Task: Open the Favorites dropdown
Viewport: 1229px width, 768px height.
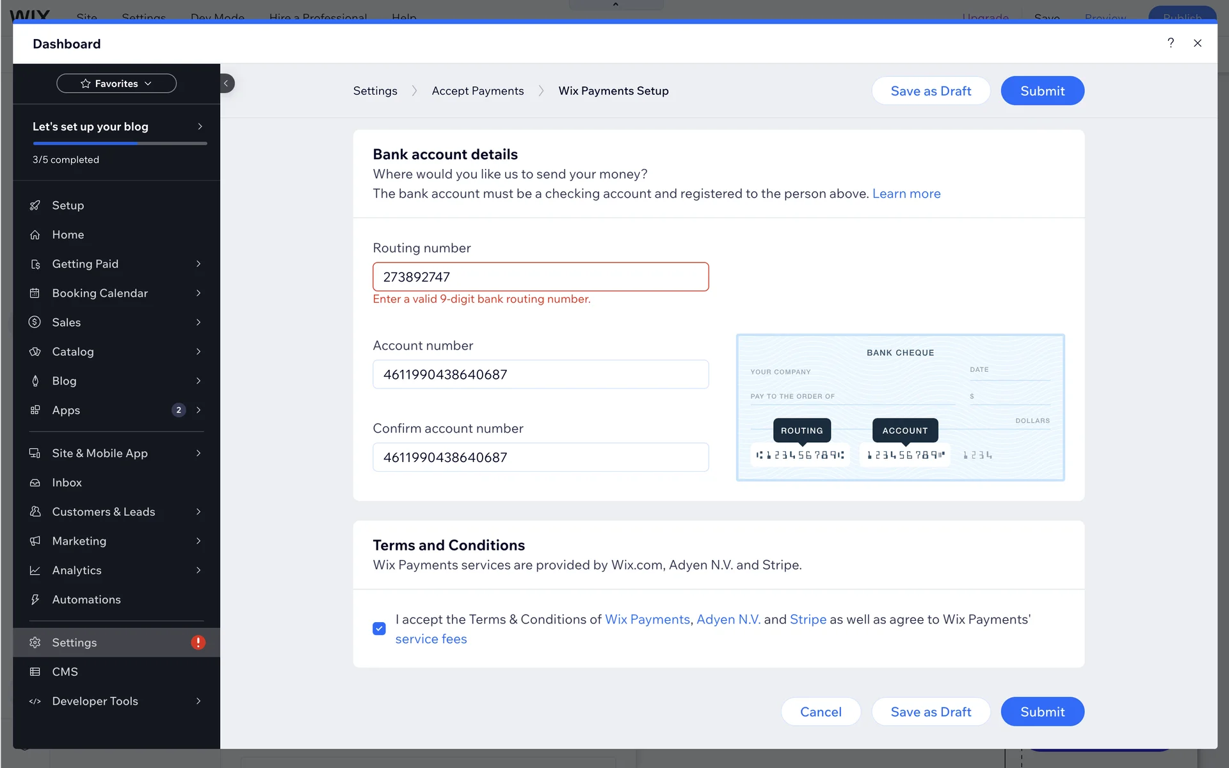Action: 116,83
